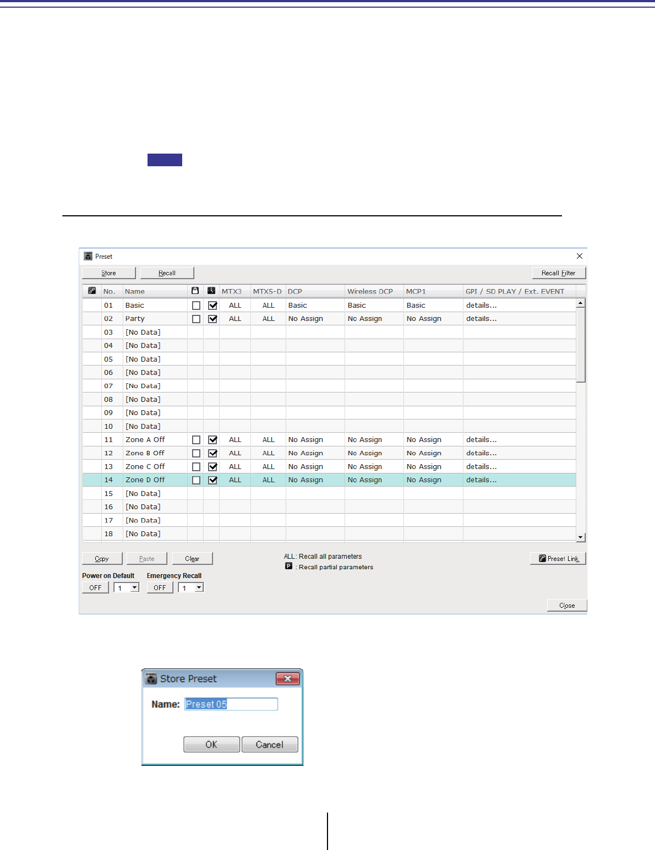Cancel the Store Preset dialog
Image resolution: width=655 pixels, height=850 pixels.
(x=270, y=744)
